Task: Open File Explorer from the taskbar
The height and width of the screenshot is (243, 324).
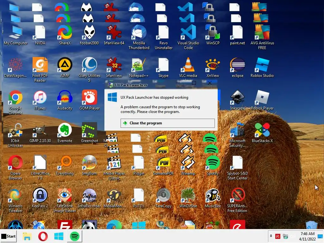Action: (27, 236)
